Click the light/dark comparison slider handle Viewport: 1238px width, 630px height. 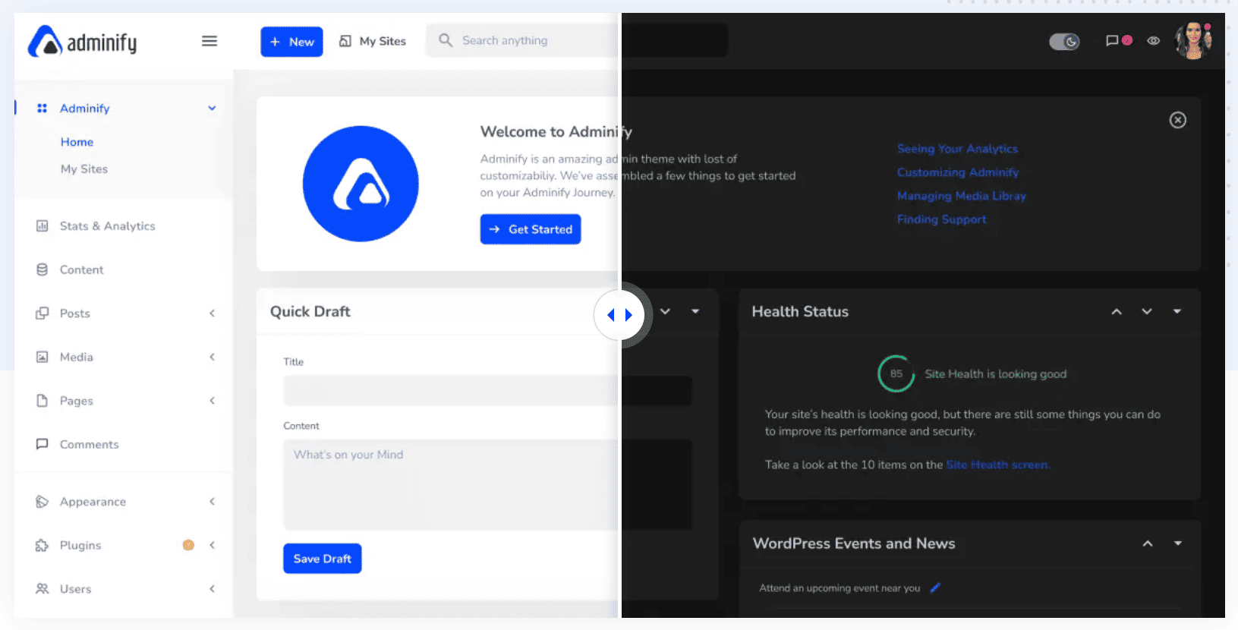click(x=619, y=315)
